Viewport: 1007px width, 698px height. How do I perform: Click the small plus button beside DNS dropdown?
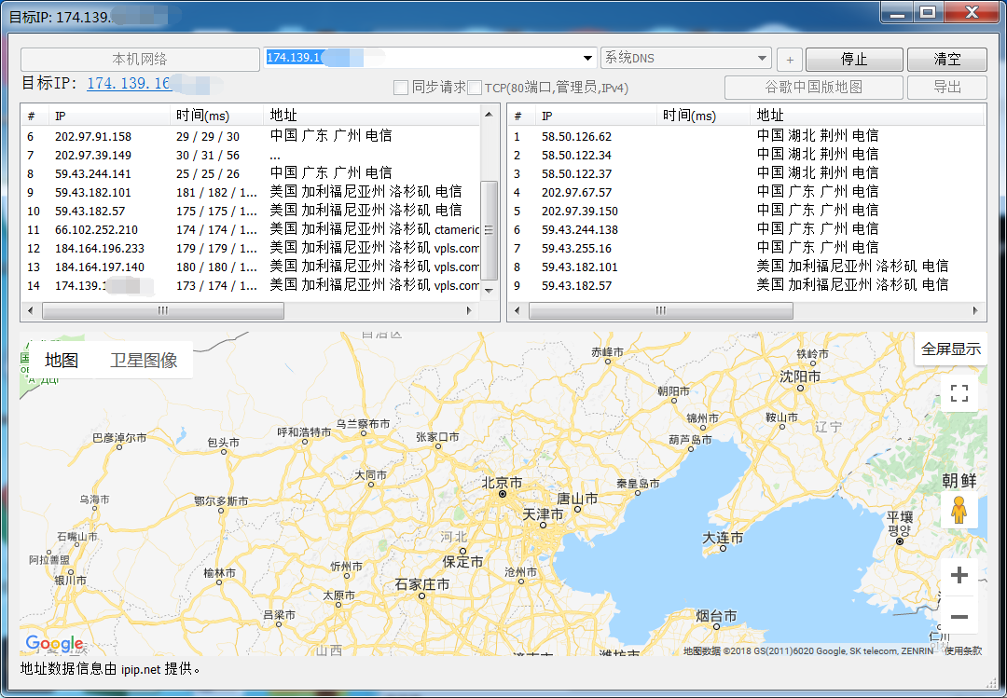coord(789,60)
